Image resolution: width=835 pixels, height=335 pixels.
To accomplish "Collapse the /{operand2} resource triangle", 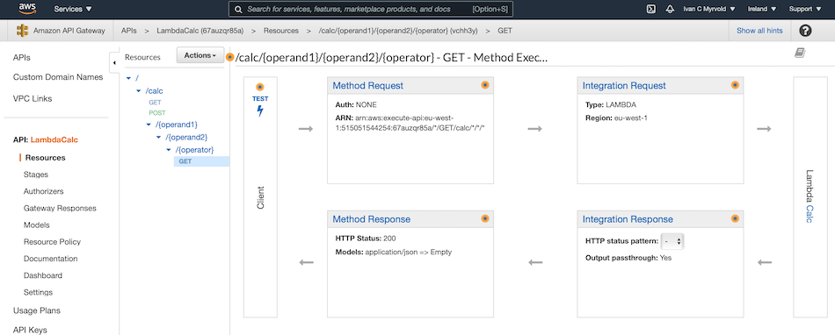I will click(x=159, y=138).
